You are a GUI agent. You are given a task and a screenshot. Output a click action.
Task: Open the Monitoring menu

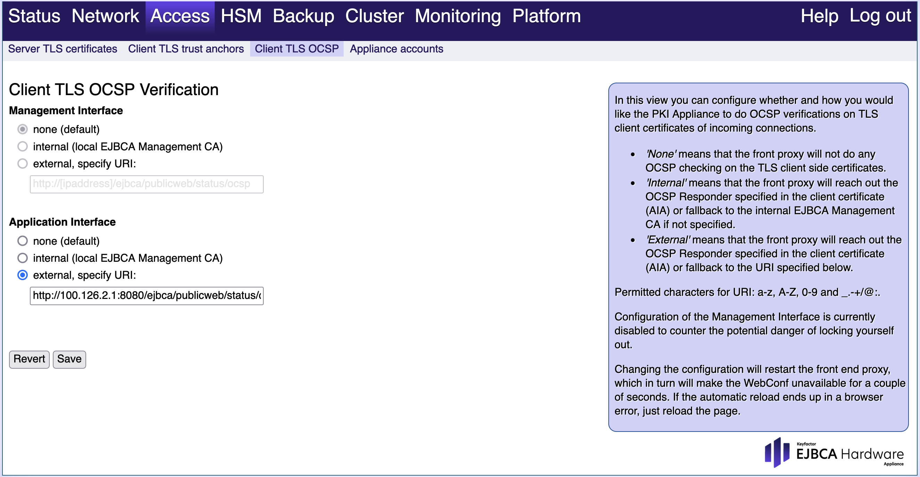pos(458,16)
